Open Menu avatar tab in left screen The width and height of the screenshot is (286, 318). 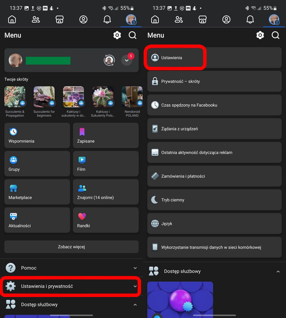131,19
